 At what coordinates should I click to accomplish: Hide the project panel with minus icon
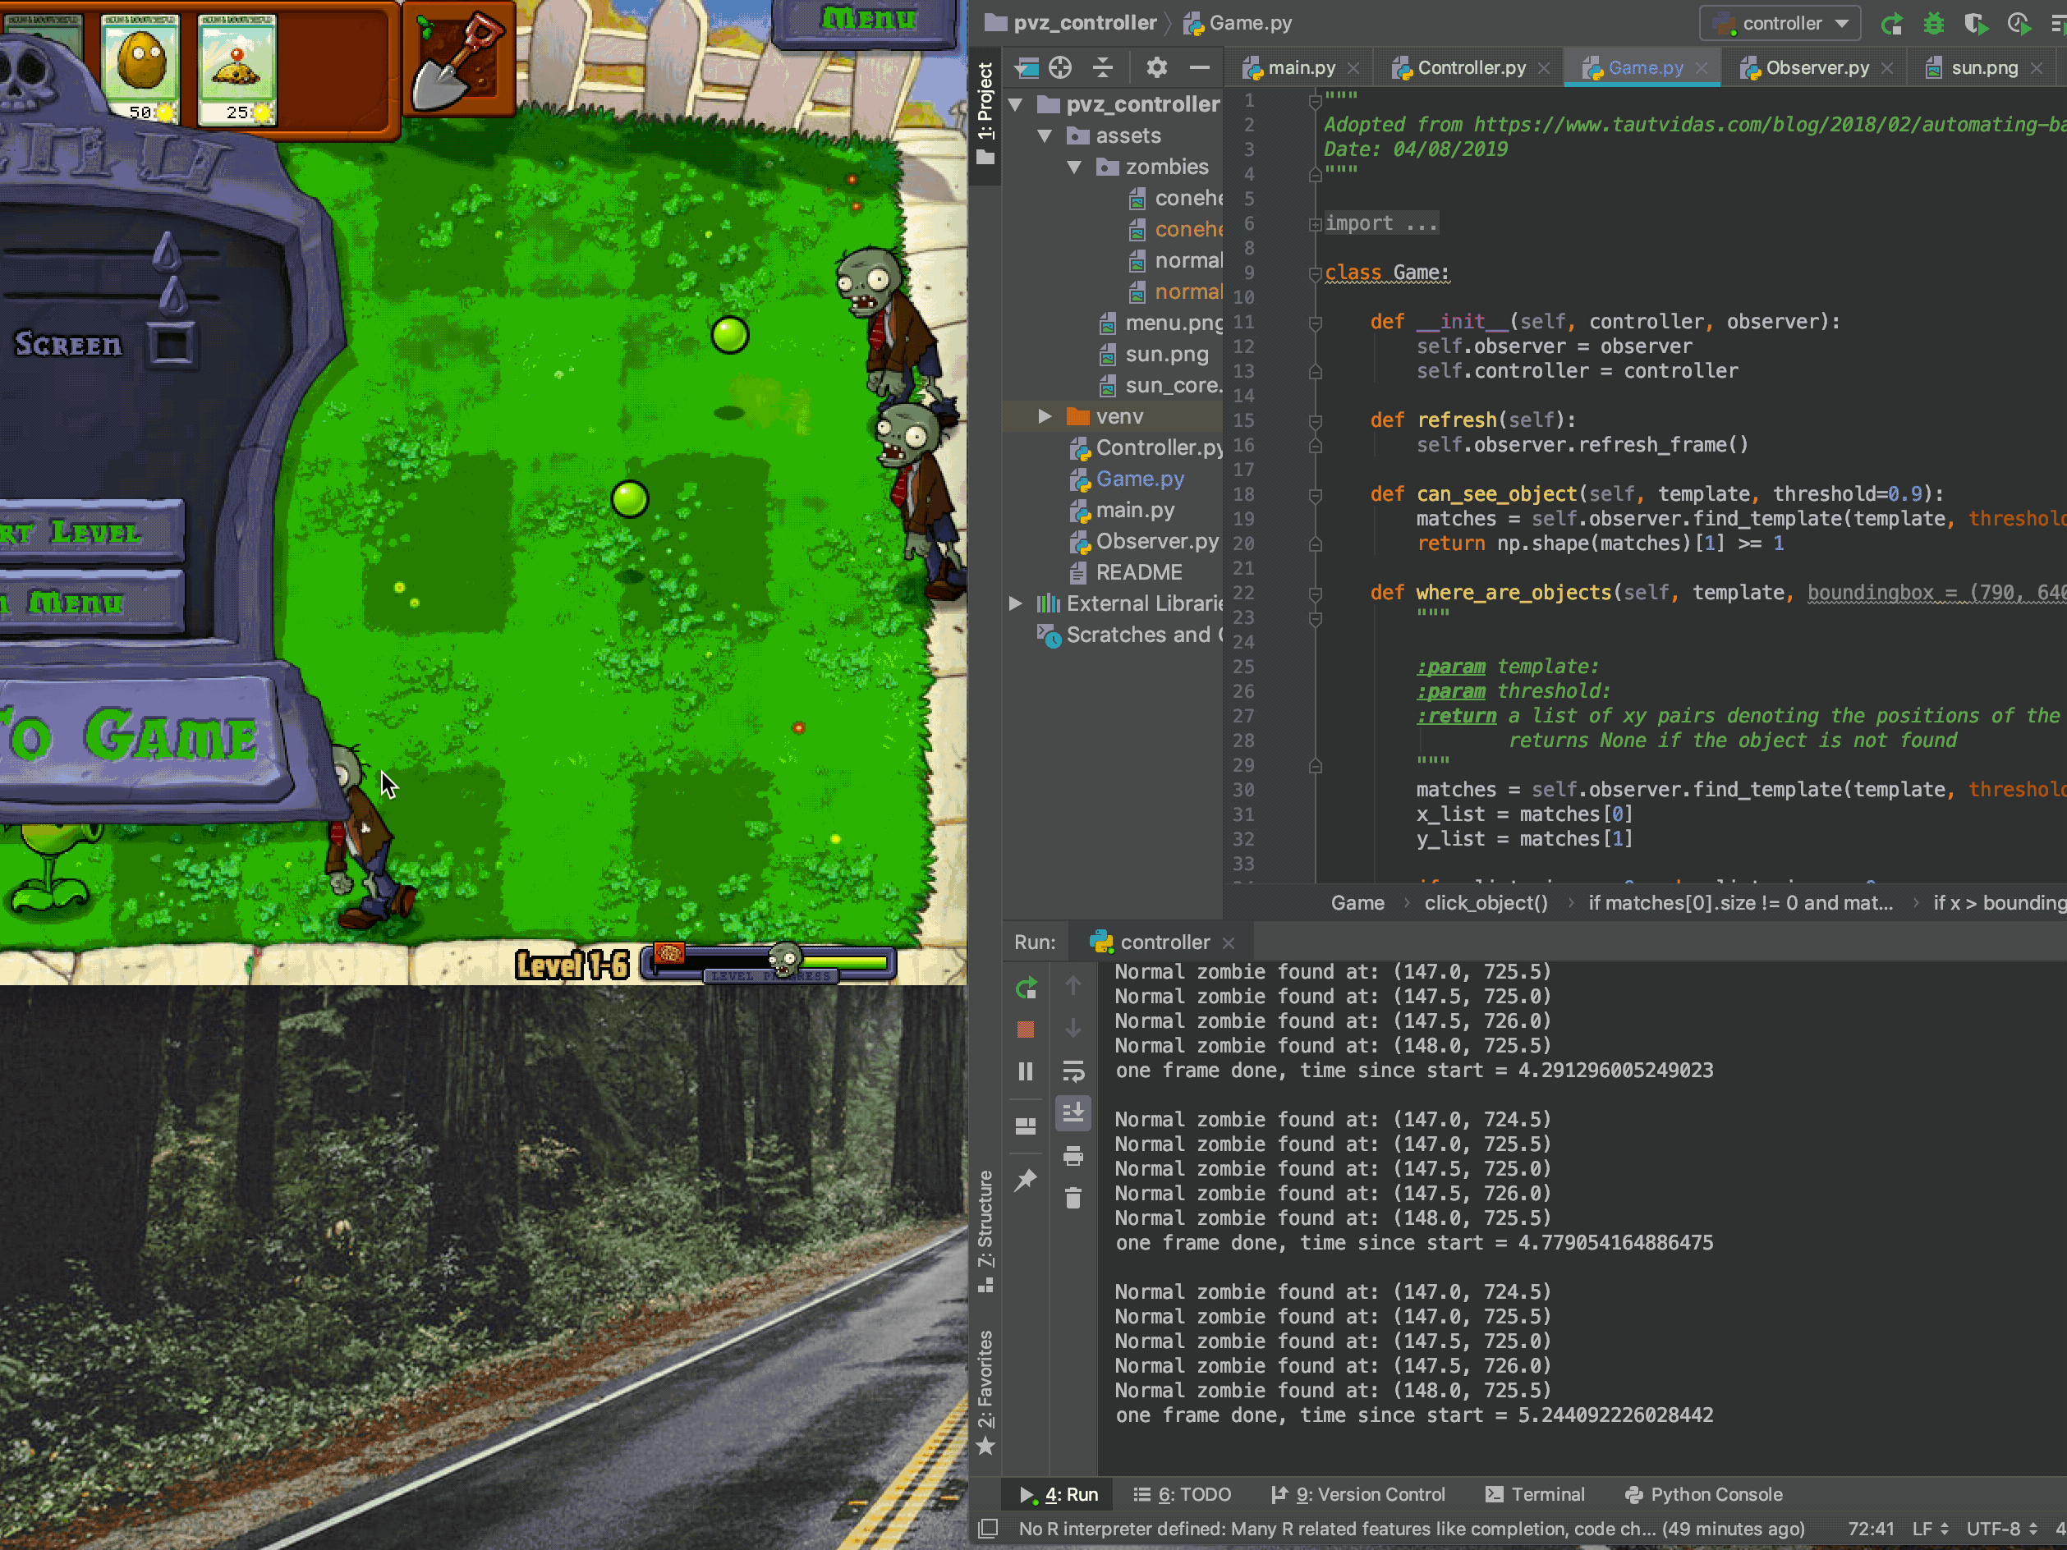pyautogui.click(x=1200, y=67)
